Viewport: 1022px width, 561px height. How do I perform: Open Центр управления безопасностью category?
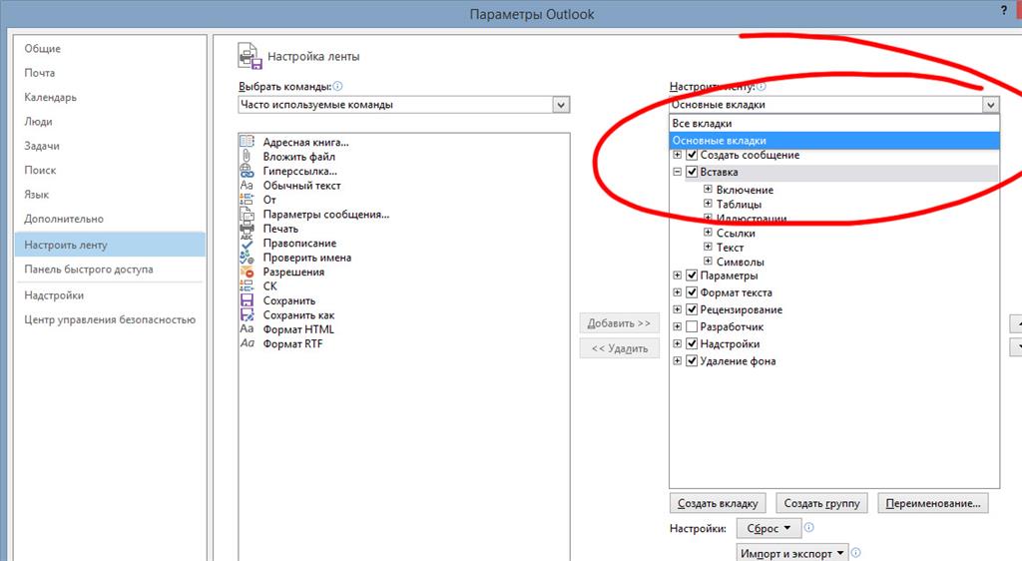coord(110,319)
